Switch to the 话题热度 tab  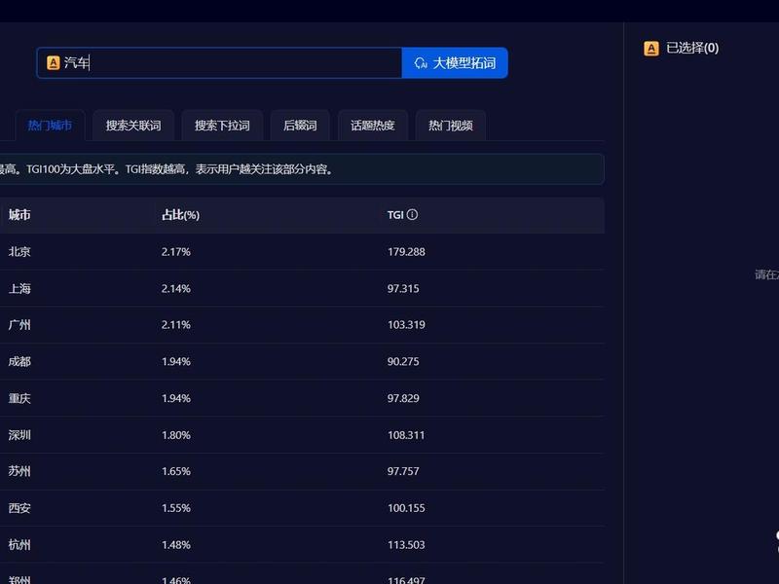point(373,126)
